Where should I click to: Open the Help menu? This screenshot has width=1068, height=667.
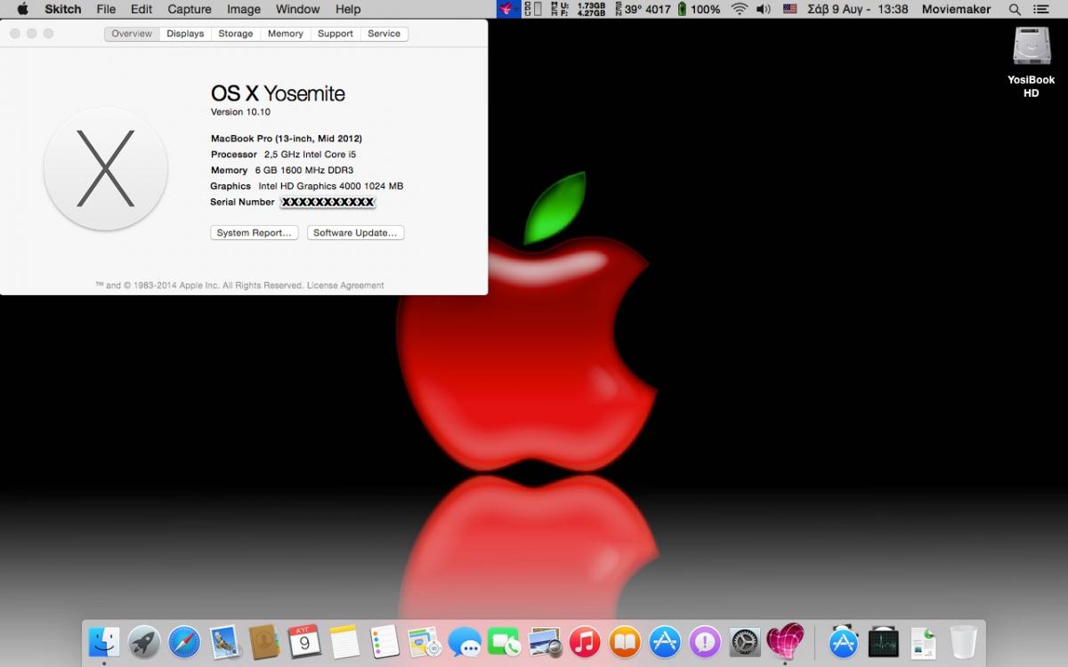348,9
